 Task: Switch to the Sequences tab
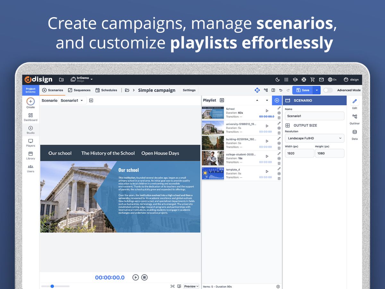coord(79,90)
